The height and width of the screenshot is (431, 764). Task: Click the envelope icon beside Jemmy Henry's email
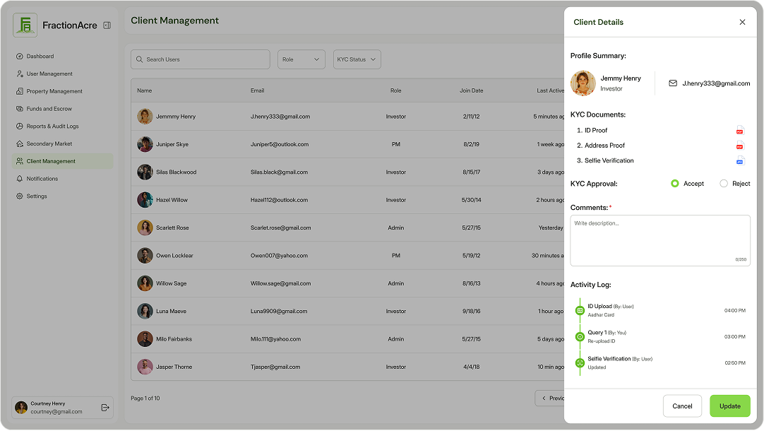tap(672, 83)
